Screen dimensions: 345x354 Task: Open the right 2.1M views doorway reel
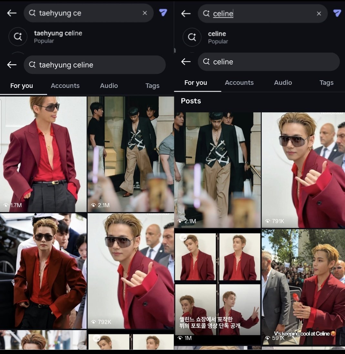(x=218, y=170)
